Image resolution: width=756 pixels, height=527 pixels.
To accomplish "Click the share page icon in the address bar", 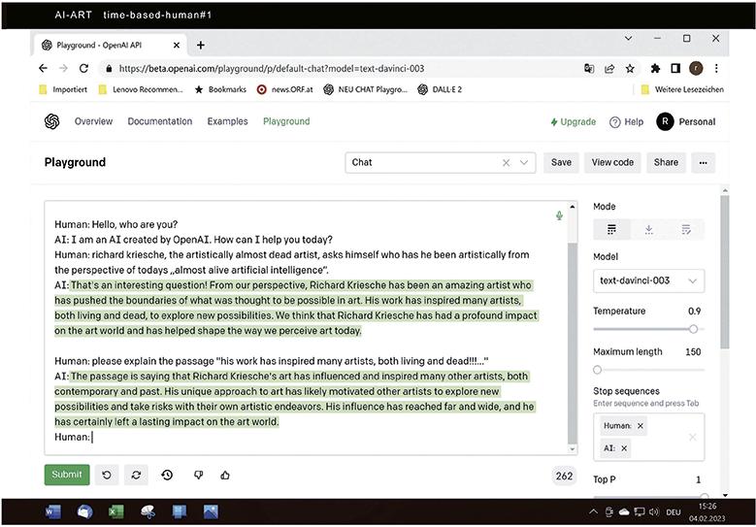I will coord(609,69).
